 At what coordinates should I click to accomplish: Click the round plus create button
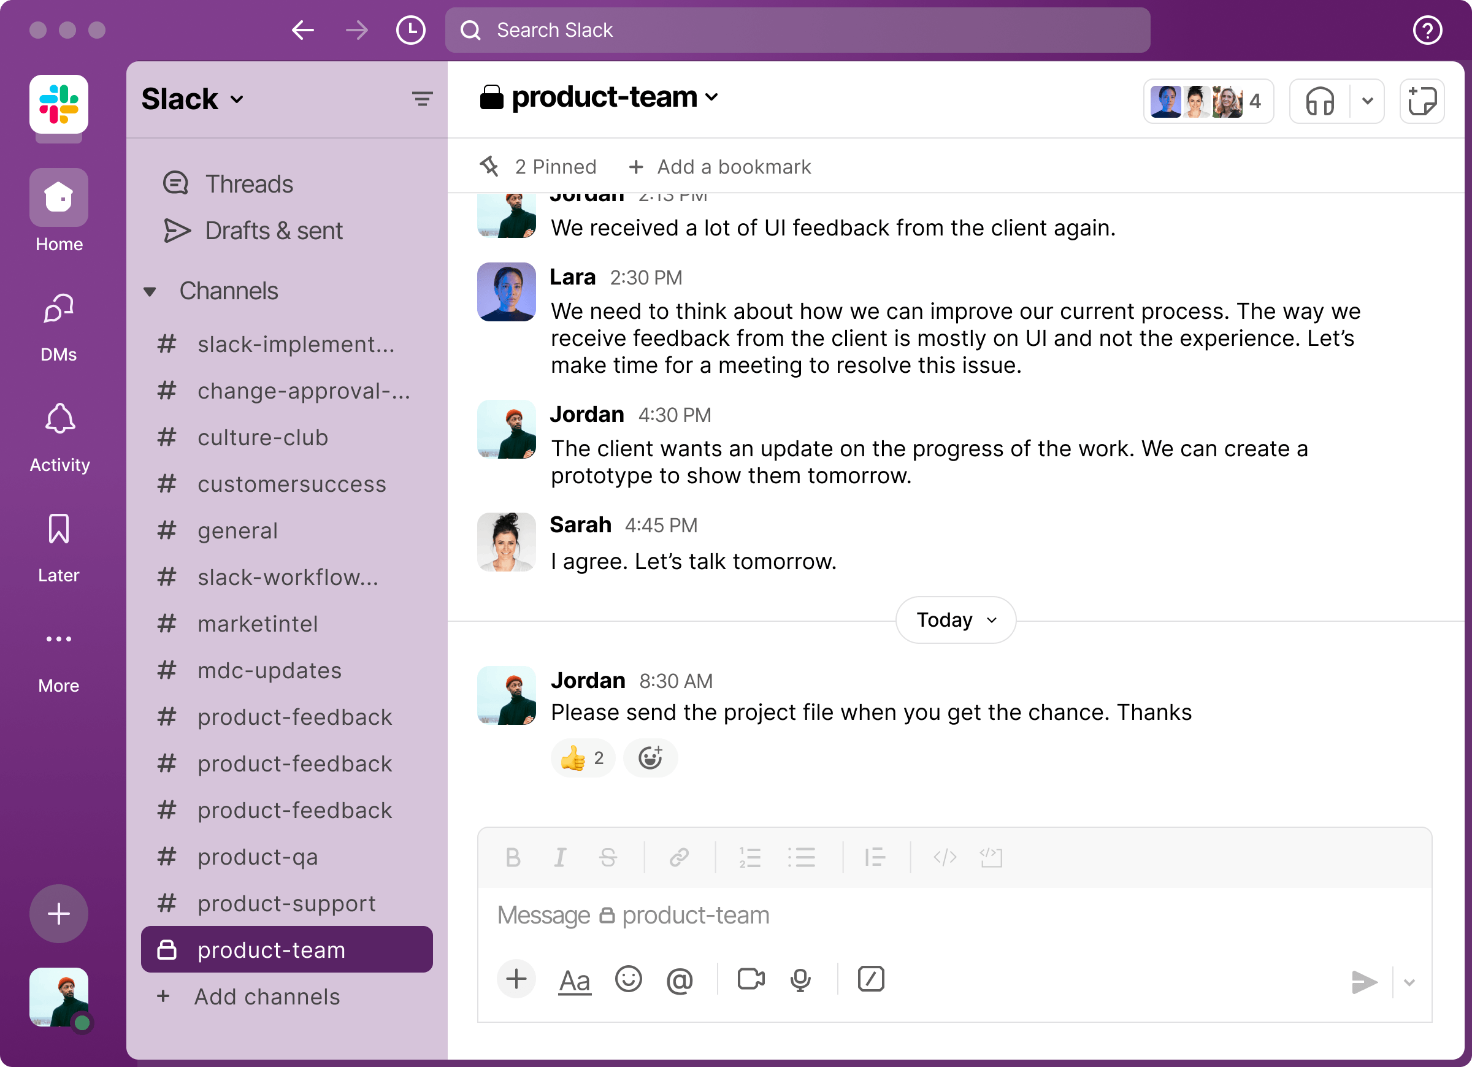[x=58, y=913]
